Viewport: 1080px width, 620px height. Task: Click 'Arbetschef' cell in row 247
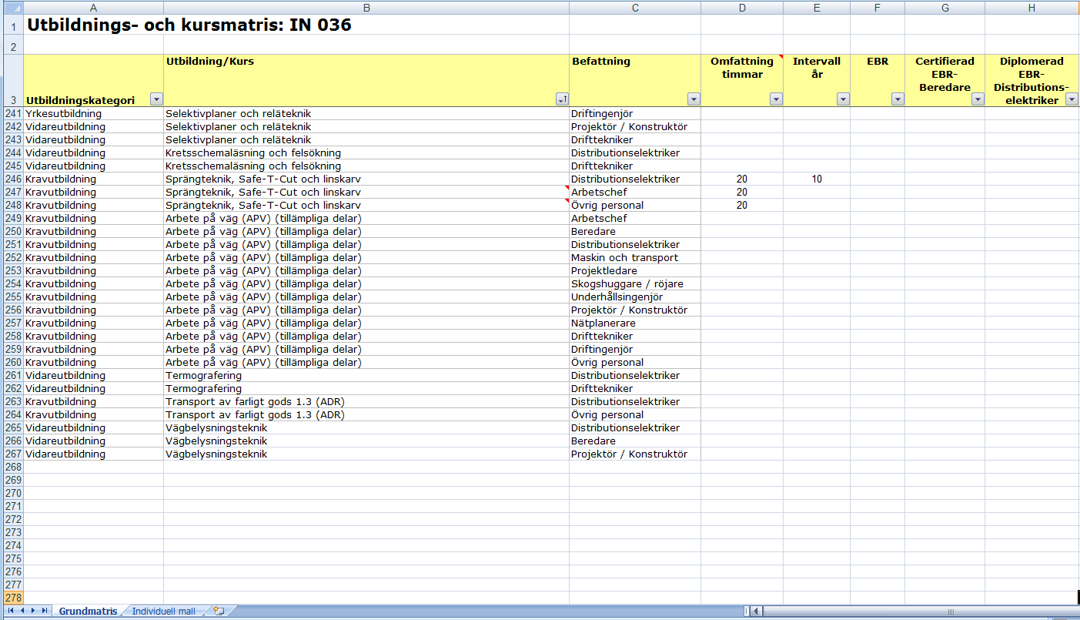click(x=635, y=192)
